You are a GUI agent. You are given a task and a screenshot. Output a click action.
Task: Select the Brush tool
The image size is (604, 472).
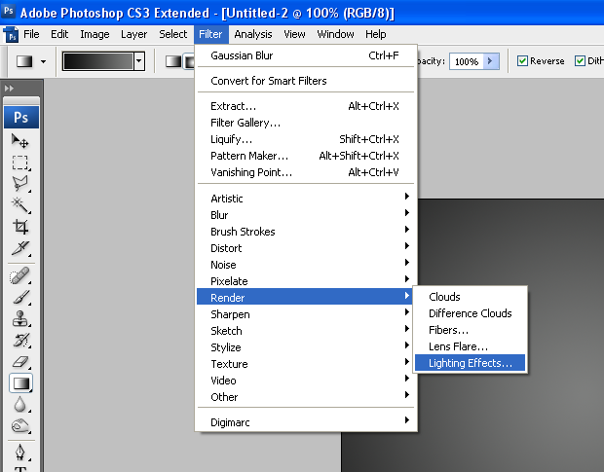pyautogui.click(x=20, y=298)
